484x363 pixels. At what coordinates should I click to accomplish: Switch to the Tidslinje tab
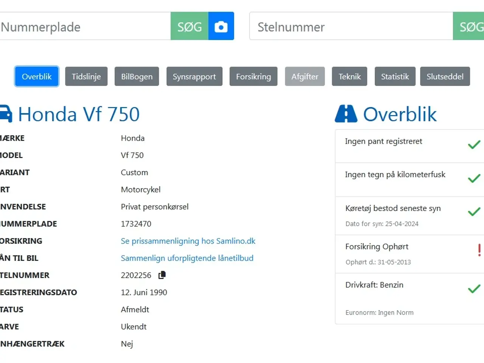point(86,76)
